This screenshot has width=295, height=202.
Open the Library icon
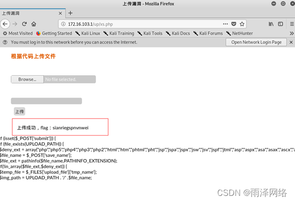271,24
